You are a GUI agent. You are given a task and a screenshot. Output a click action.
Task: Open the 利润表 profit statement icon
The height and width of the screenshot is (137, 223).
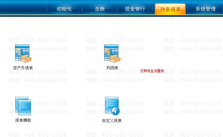click(112, 54)
